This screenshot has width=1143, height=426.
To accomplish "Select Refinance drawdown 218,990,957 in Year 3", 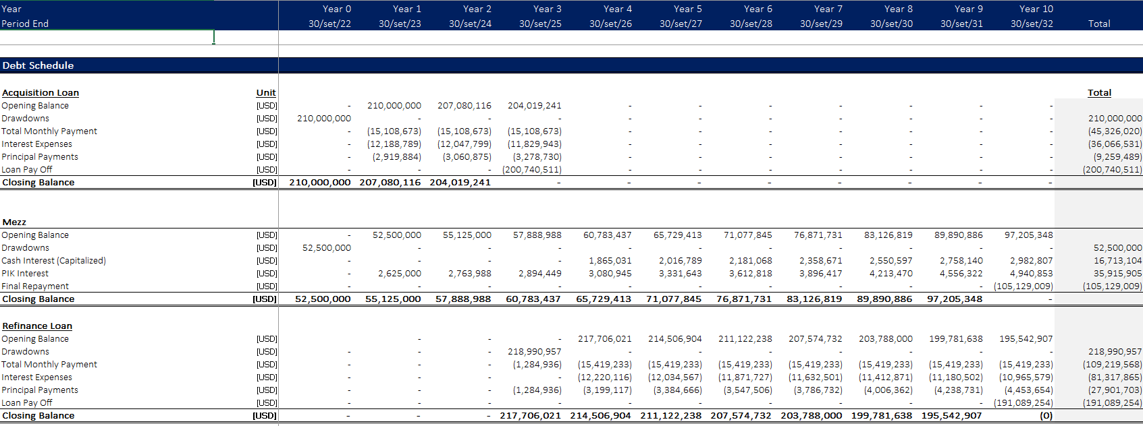I will pyautogui.click(x=535, y=352).
